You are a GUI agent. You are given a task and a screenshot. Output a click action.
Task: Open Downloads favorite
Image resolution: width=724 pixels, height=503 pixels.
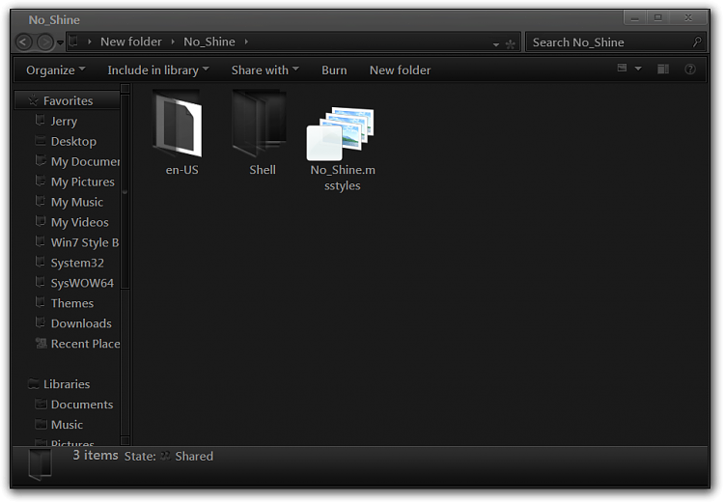coord(81,323)
